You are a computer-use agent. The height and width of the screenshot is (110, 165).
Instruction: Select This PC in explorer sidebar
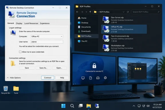pos(87,41)
